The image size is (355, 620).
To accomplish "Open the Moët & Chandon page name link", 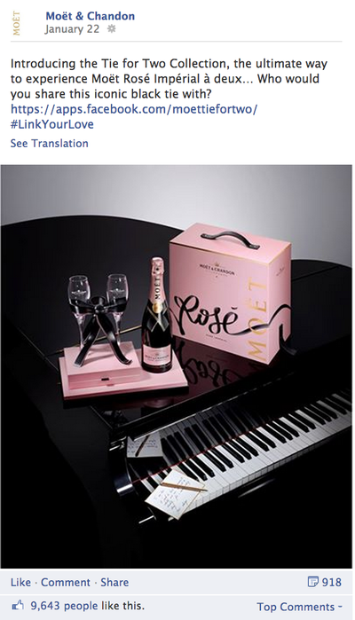I will (91, 16).
